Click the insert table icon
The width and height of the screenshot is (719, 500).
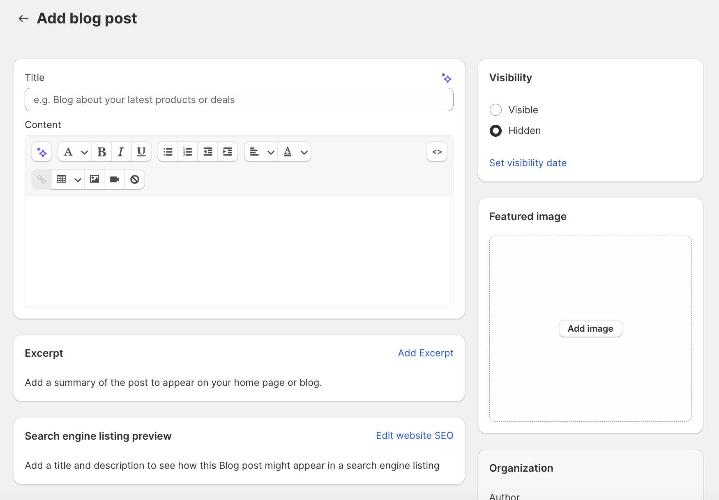click(61, 179)
